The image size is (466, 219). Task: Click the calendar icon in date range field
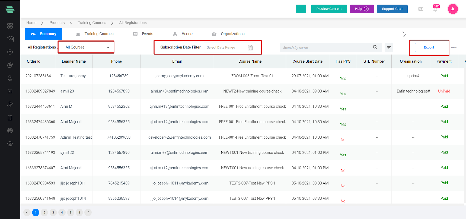(250, 47)
